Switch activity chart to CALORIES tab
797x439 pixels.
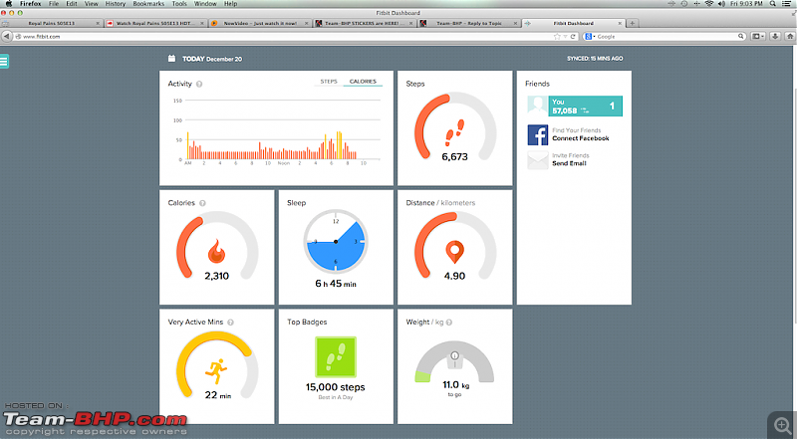(363, 82)
